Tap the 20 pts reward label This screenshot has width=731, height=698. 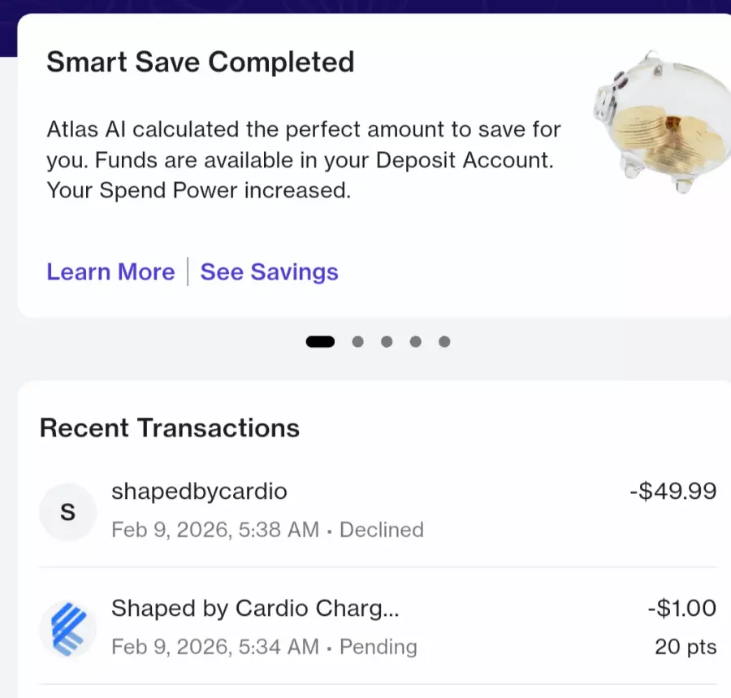[686, 647]
